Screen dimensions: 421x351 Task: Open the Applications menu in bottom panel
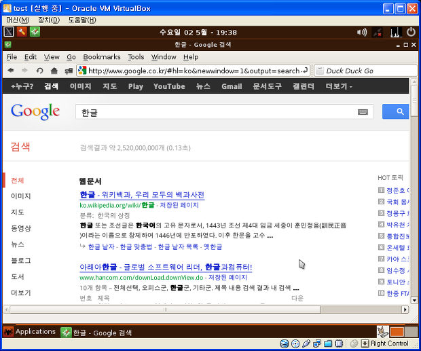click(x=29, y=332)
